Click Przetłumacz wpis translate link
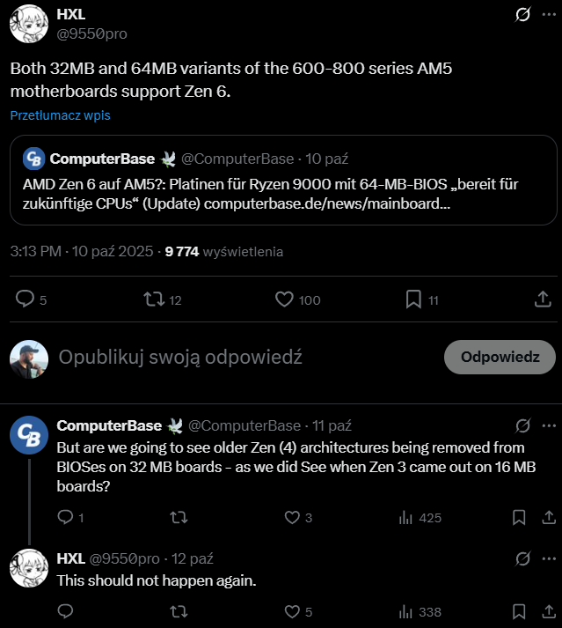 [x=61, y=115]
